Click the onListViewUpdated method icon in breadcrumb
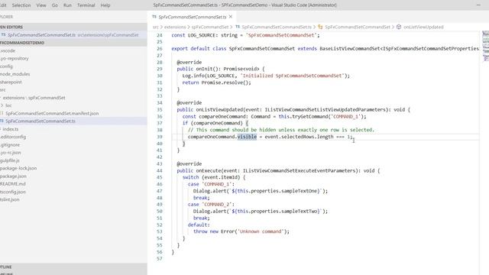The width and height of the screenshot is (489, 275). pos(399,27)
